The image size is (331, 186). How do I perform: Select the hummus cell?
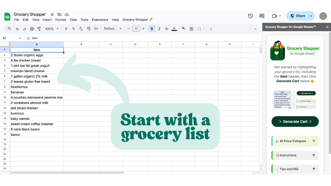click(37, 113)
